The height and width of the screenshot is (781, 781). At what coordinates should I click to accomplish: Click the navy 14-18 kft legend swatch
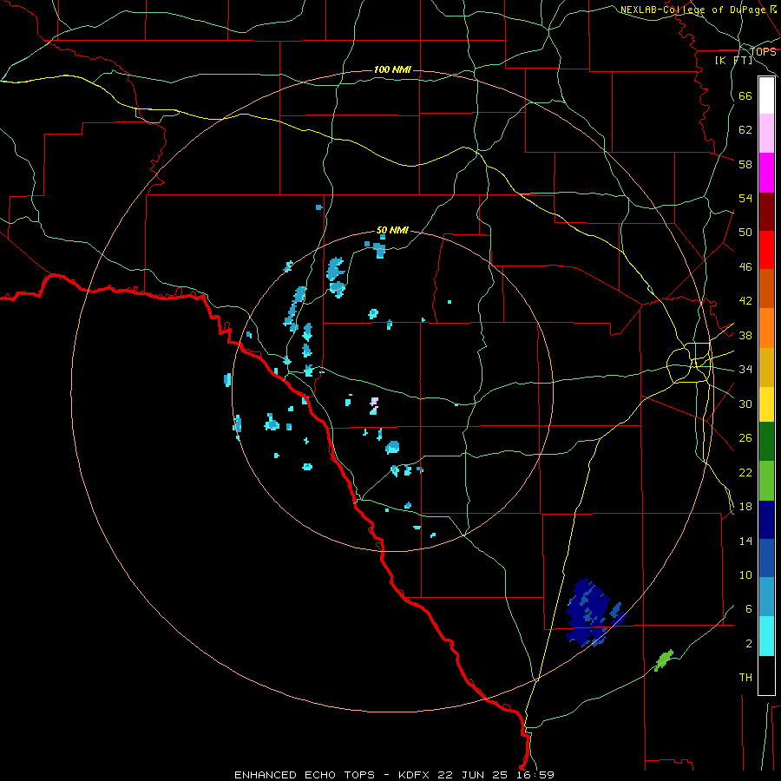(766, 520)
